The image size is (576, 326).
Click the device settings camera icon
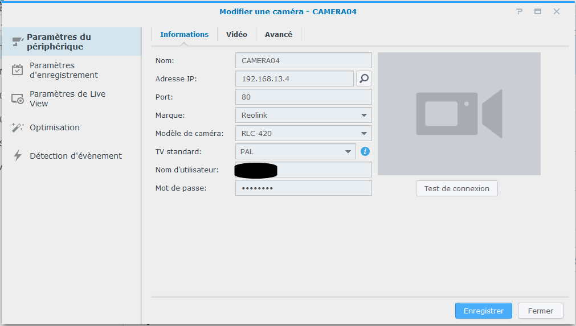(18, 42)
